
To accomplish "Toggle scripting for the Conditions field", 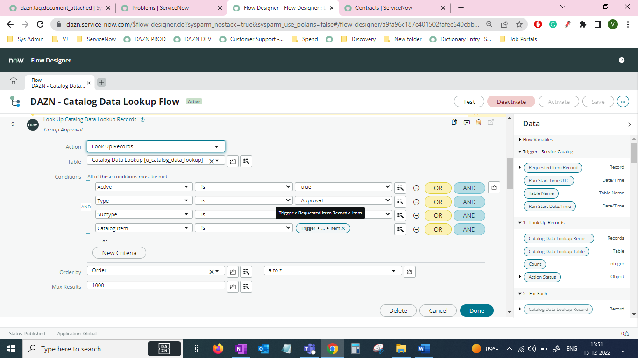I will tap(494, 187).
